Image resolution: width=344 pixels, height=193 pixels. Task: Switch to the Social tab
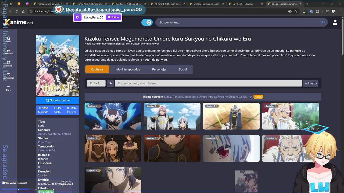[x=183, y=69]
